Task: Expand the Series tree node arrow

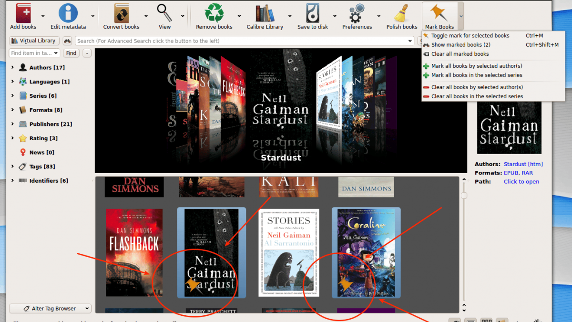Action: pyautogui.click(x=13, y=96)
